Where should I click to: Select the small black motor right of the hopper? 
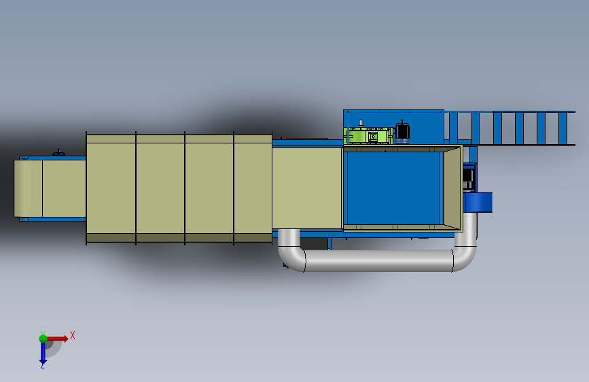coord(469,179)
